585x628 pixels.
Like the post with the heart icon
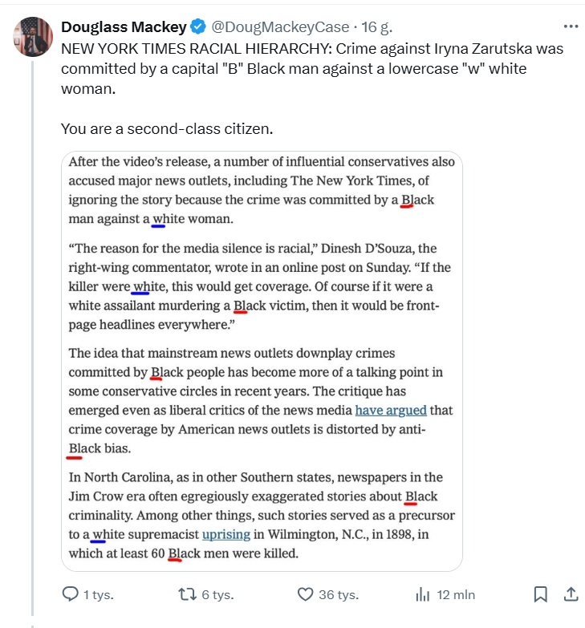point(305,594)
